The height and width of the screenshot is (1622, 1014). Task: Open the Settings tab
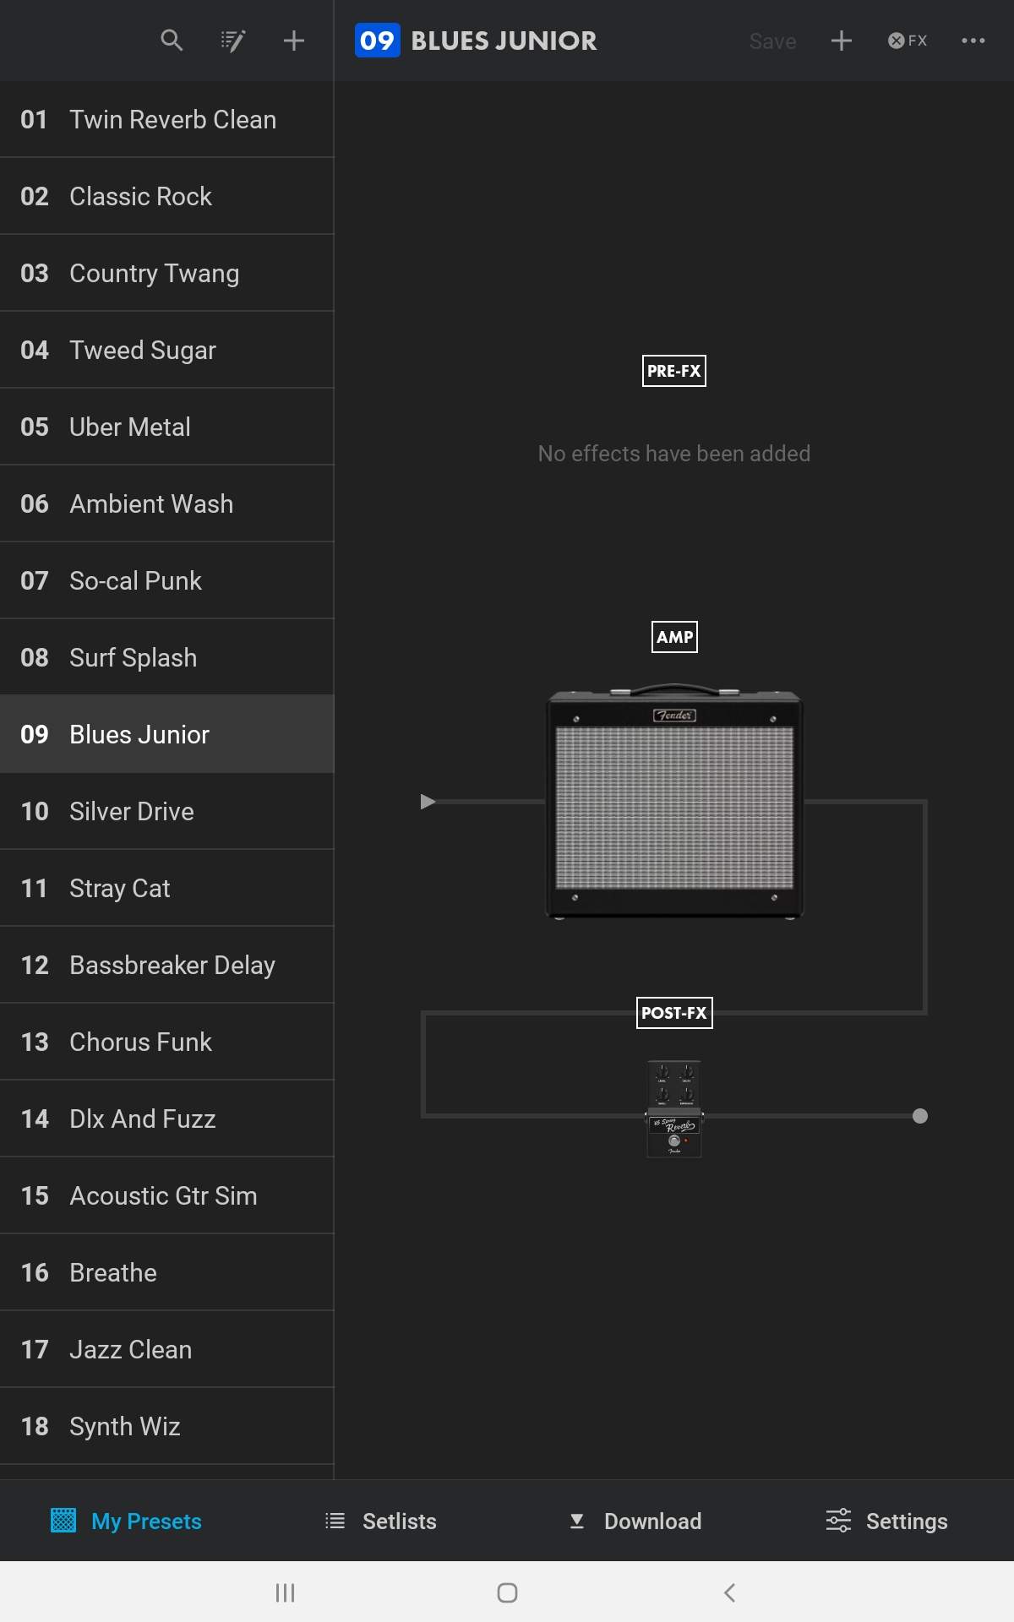pos(886,1521)
